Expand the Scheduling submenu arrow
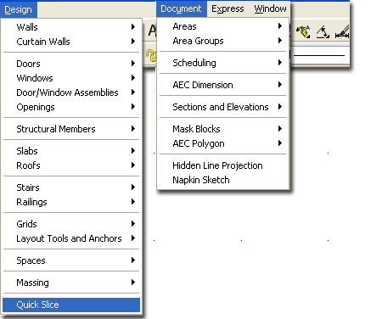The height and width of the screenshot is (319, 382). coord(280,63)
